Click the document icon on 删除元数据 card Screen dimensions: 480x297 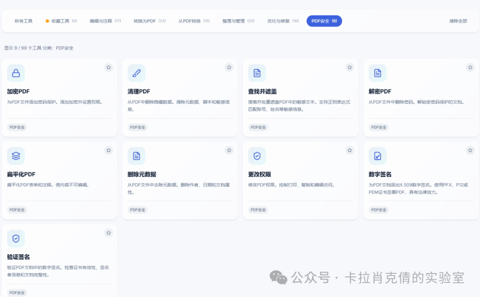[x=136, y=156]
